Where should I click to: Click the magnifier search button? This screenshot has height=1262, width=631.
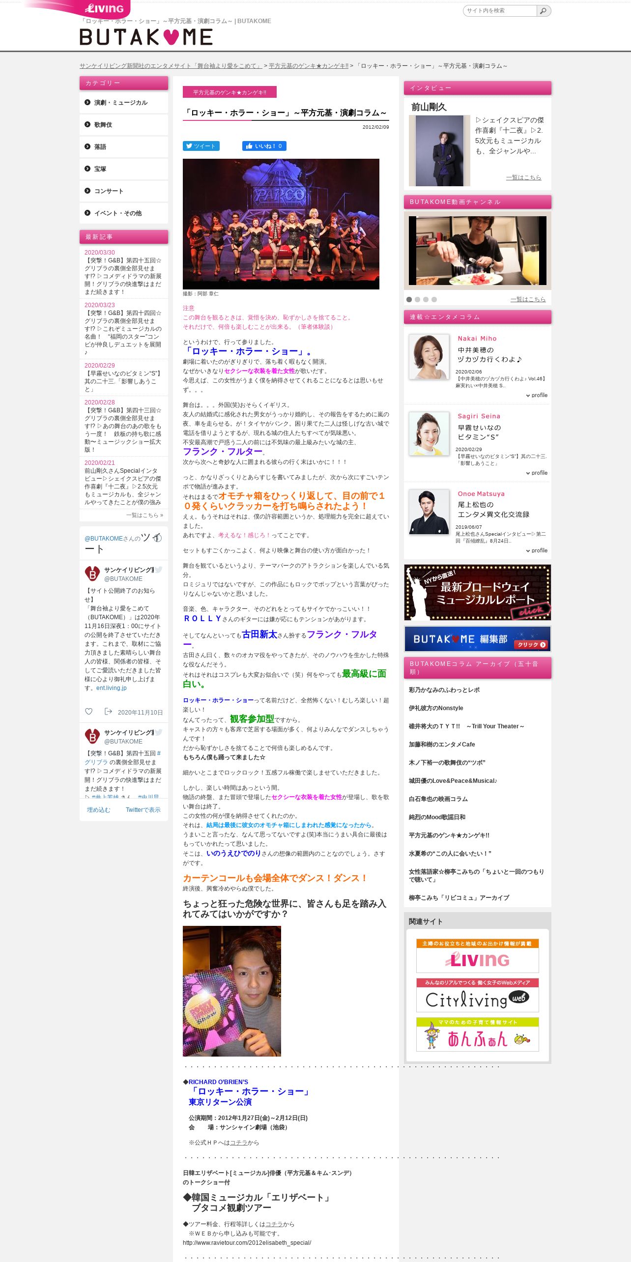pos(544,11)
